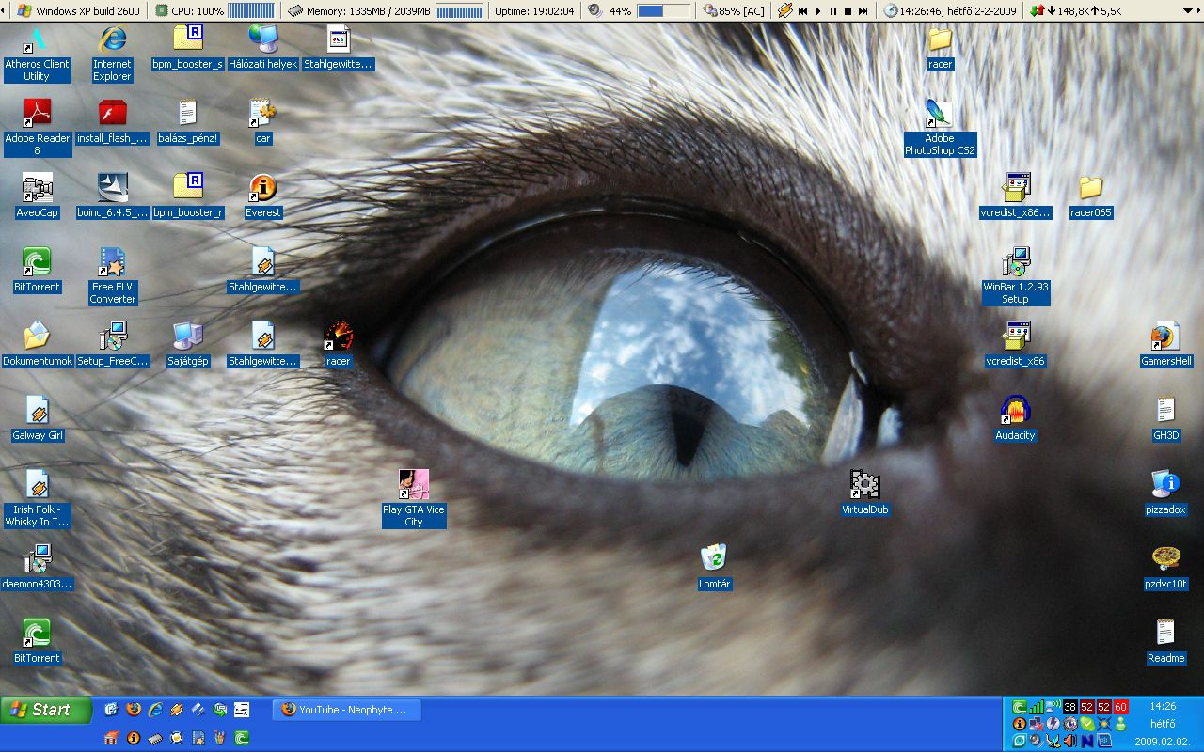Click the Memory usage graph in WinBar
The height and width of the screenshot is (752, 1204).
click(459, 11)
